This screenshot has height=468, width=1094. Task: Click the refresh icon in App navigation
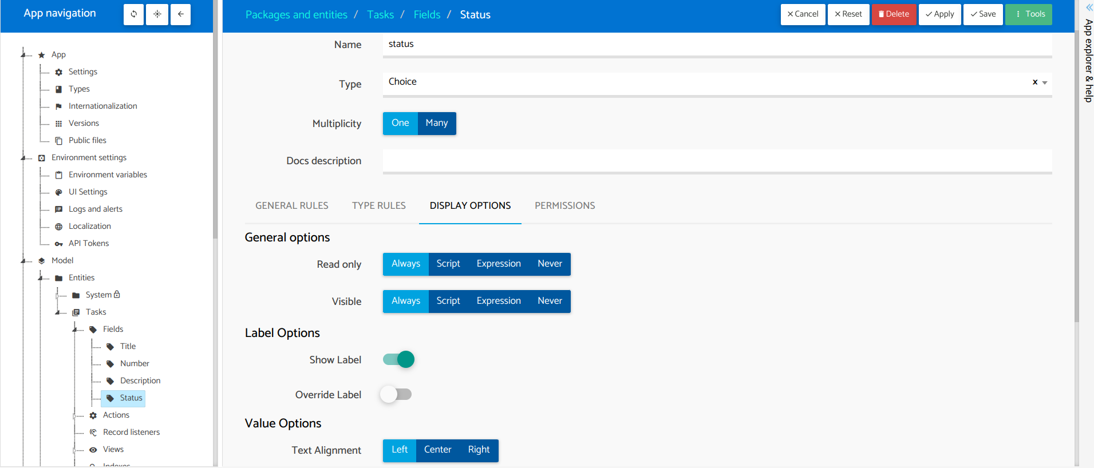134,14
